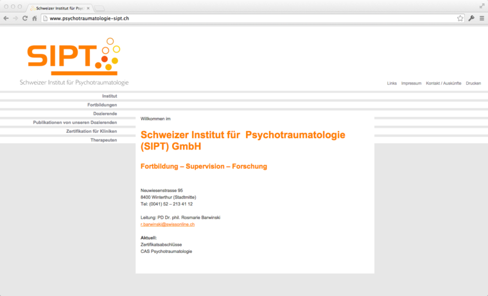Close the Schweizer Institut tab
The image size is (488, 296).
[x=88, y=8]
